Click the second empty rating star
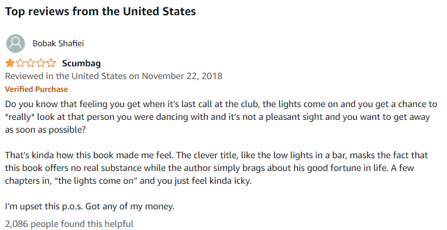The width and height of the screenshot is (447, 230). pos(20,63)
